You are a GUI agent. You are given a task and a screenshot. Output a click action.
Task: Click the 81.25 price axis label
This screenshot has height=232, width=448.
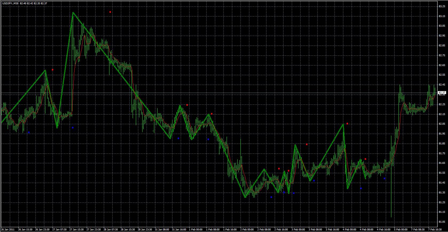(x=442, y=202)
